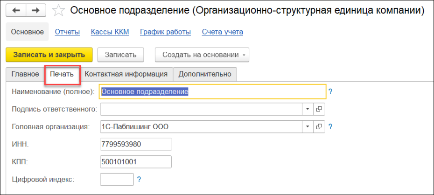Open the parent organization form icon
Viewport: 434px width, 195px height.
click(x=319, y=127)
